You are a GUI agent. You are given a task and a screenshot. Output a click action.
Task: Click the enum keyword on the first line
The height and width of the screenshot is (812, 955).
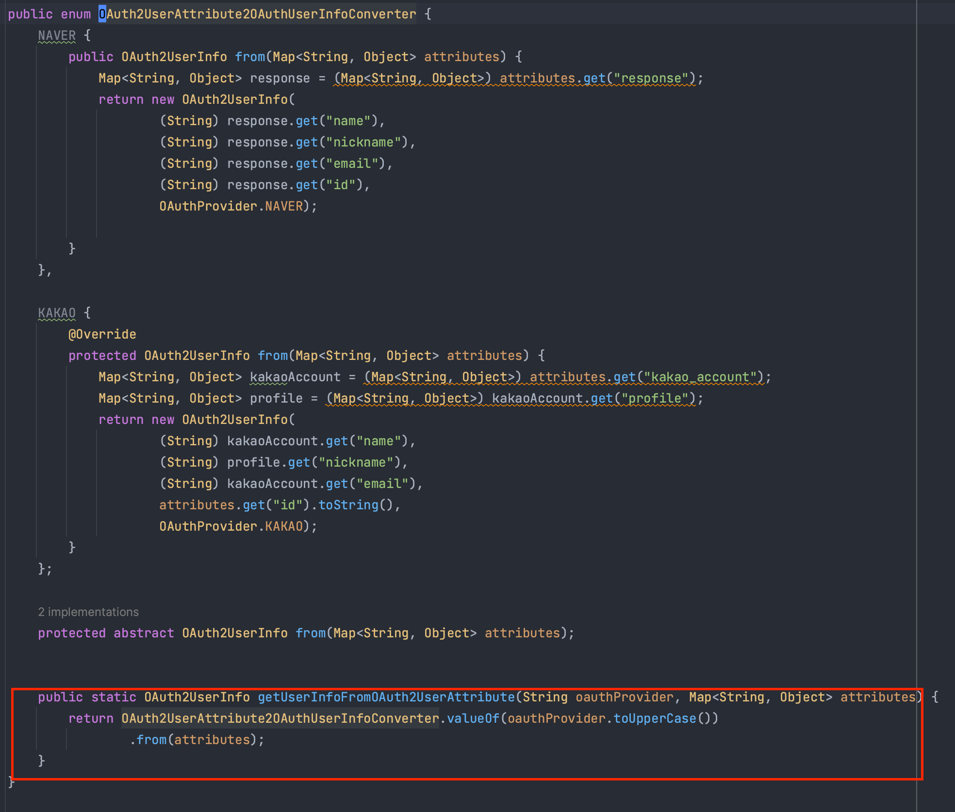76,14
